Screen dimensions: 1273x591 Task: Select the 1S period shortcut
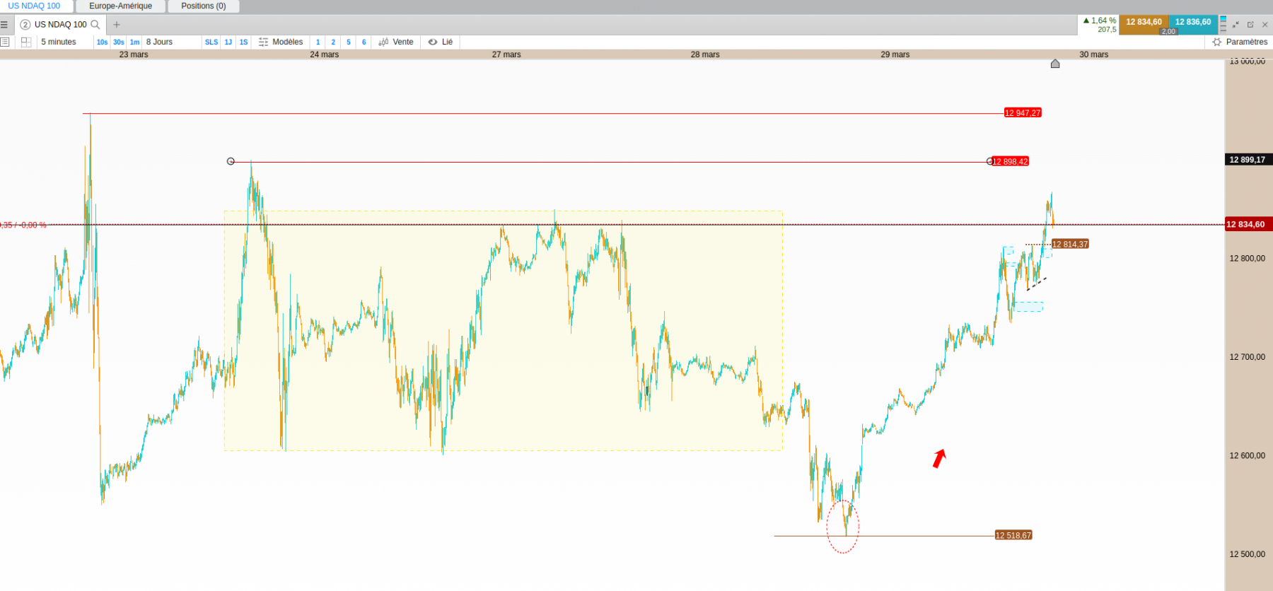pyautogui.click(x=244, y=42)
